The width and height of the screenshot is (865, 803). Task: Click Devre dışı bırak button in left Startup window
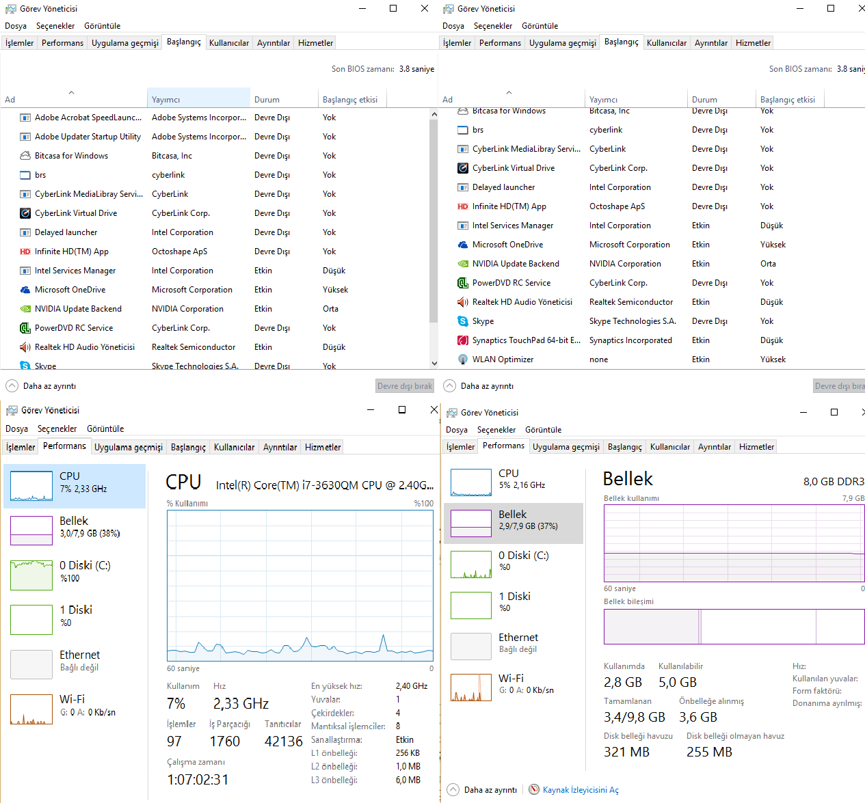click(405, 386)
